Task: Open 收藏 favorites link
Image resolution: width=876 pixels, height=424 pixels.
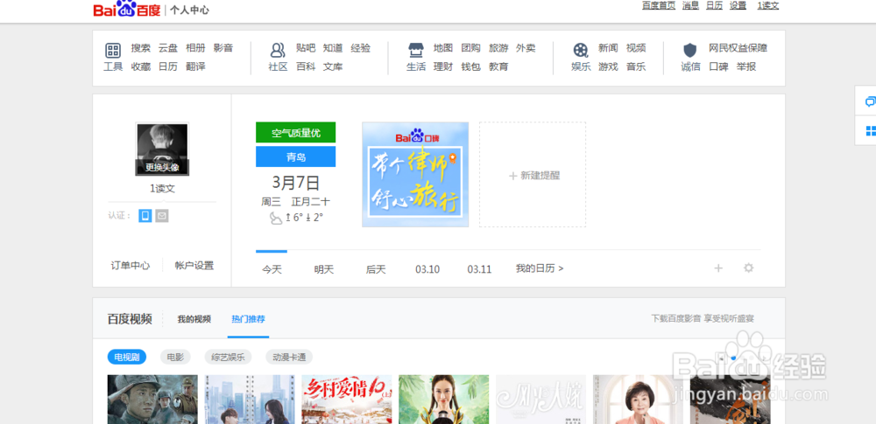Action: click(x=141, y=66)
